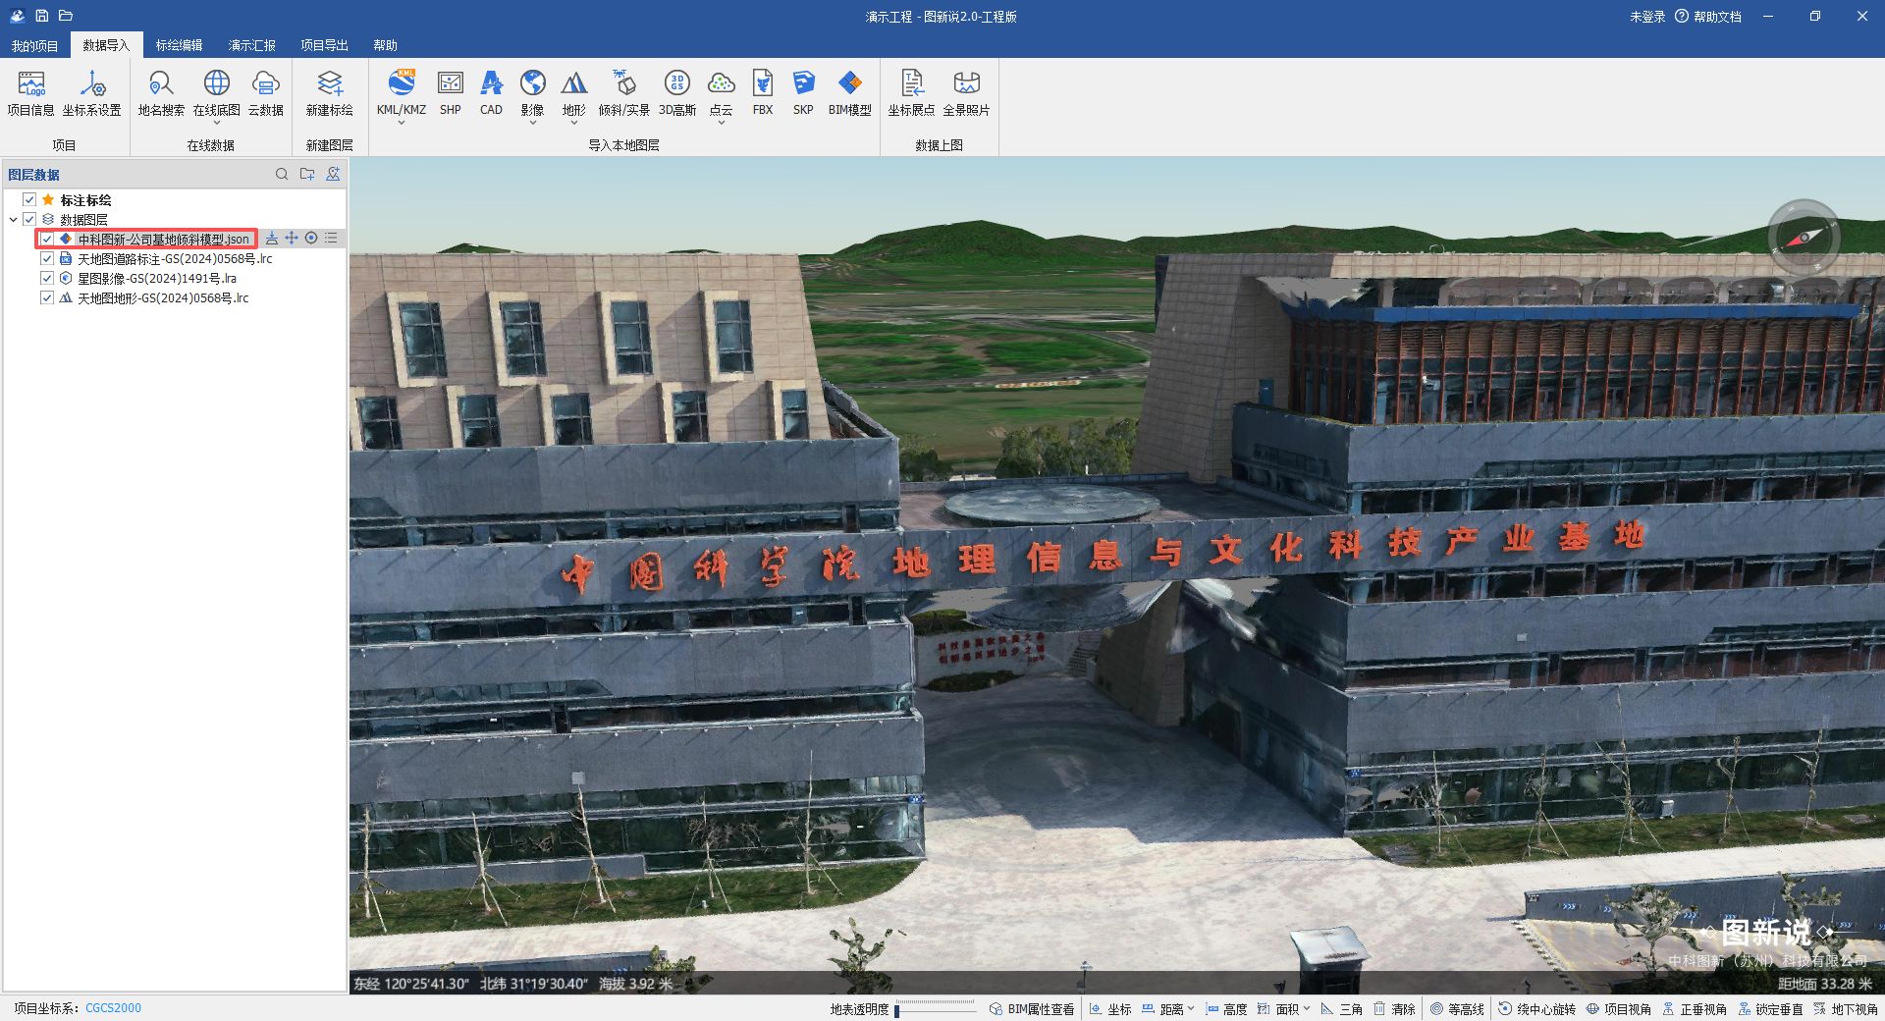The image size is (1885, 1021).
Task: Import an FBX model file
Action: point(763,93)
